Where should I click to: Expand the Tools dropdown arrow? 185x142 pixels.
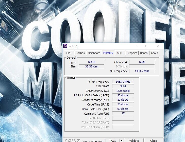tap(122, 140)
